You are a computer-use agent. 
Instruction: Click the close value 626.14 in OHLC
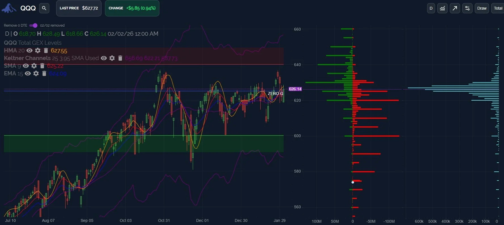point(98,34)
